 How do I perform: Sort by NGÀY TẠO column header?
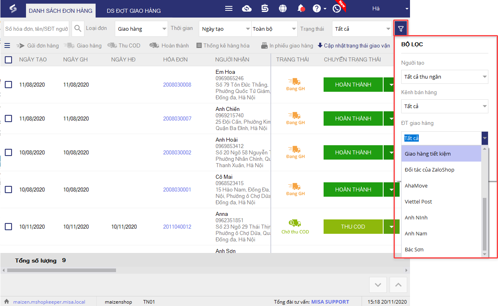coord(33,59)
